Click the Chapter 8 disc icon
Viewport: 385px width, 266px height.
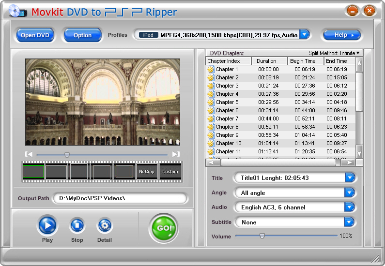point(211,127)
